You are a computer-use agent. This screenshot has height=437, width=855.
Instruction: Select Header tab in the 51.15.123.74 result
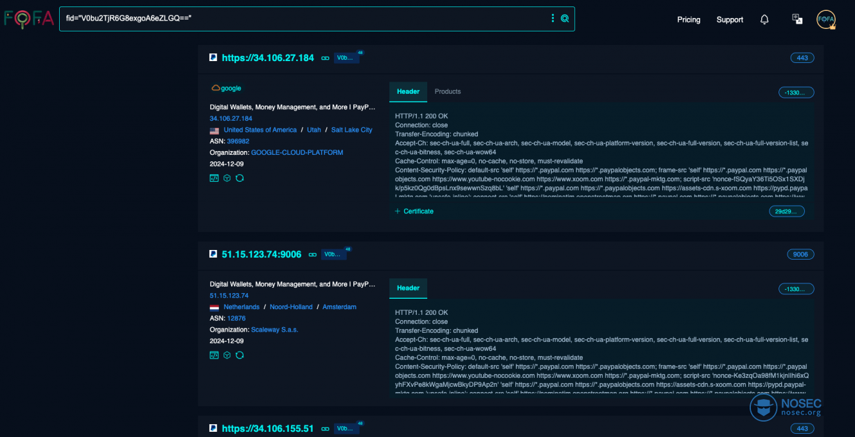[408, 288]
